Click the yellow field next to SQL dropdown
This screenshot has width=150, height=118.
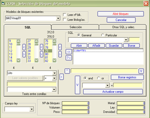click(134, 40)
